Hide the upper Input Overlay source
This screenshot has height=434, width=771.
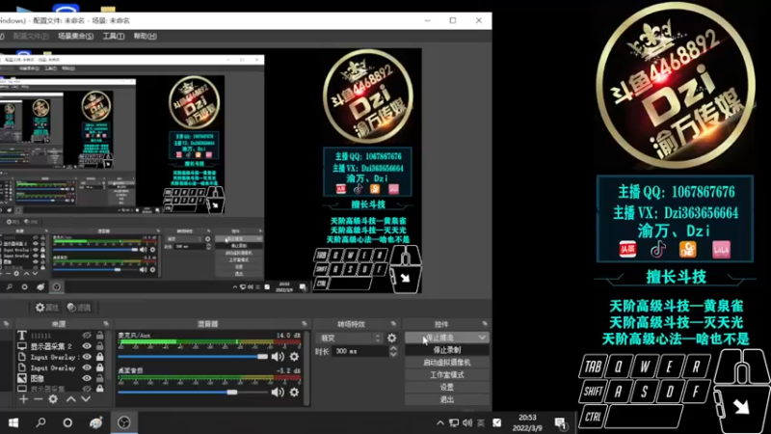pyautogui.click(x=87, y=357)
